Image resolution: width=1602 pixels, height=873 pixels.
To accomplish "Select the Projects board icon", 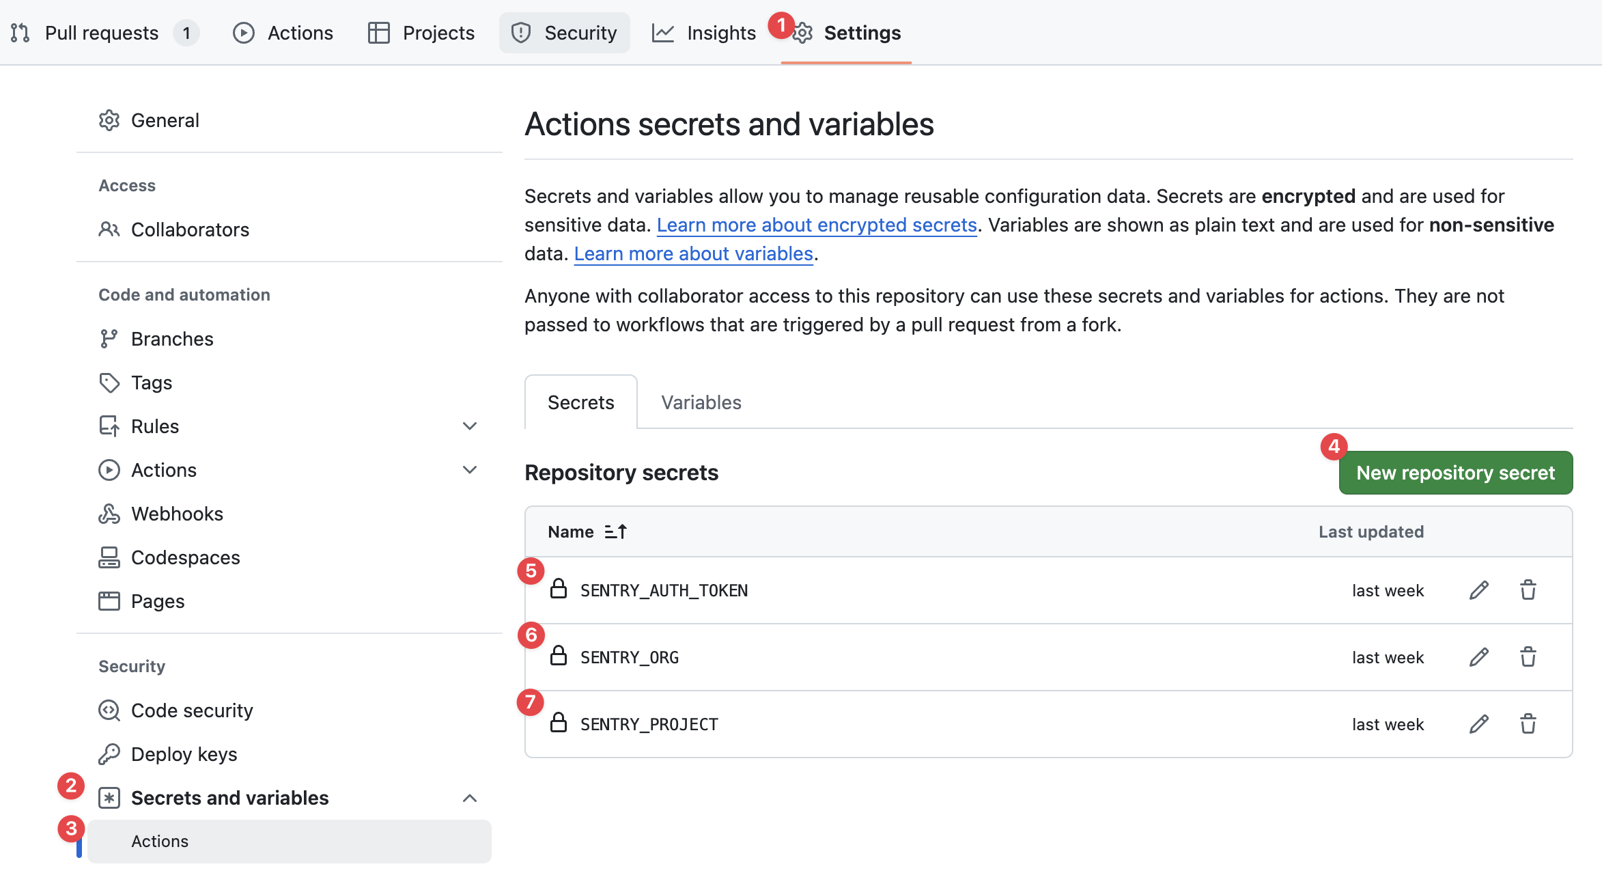I will [378, 32].
